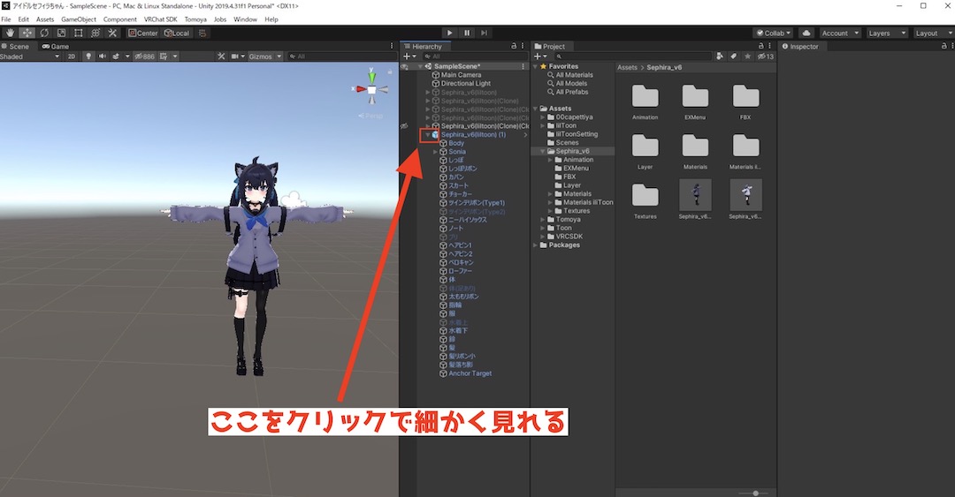The height and width of the screenshot is (497, 955).
Task: Click the Hierarchy search field
Action: coord(474,56)
